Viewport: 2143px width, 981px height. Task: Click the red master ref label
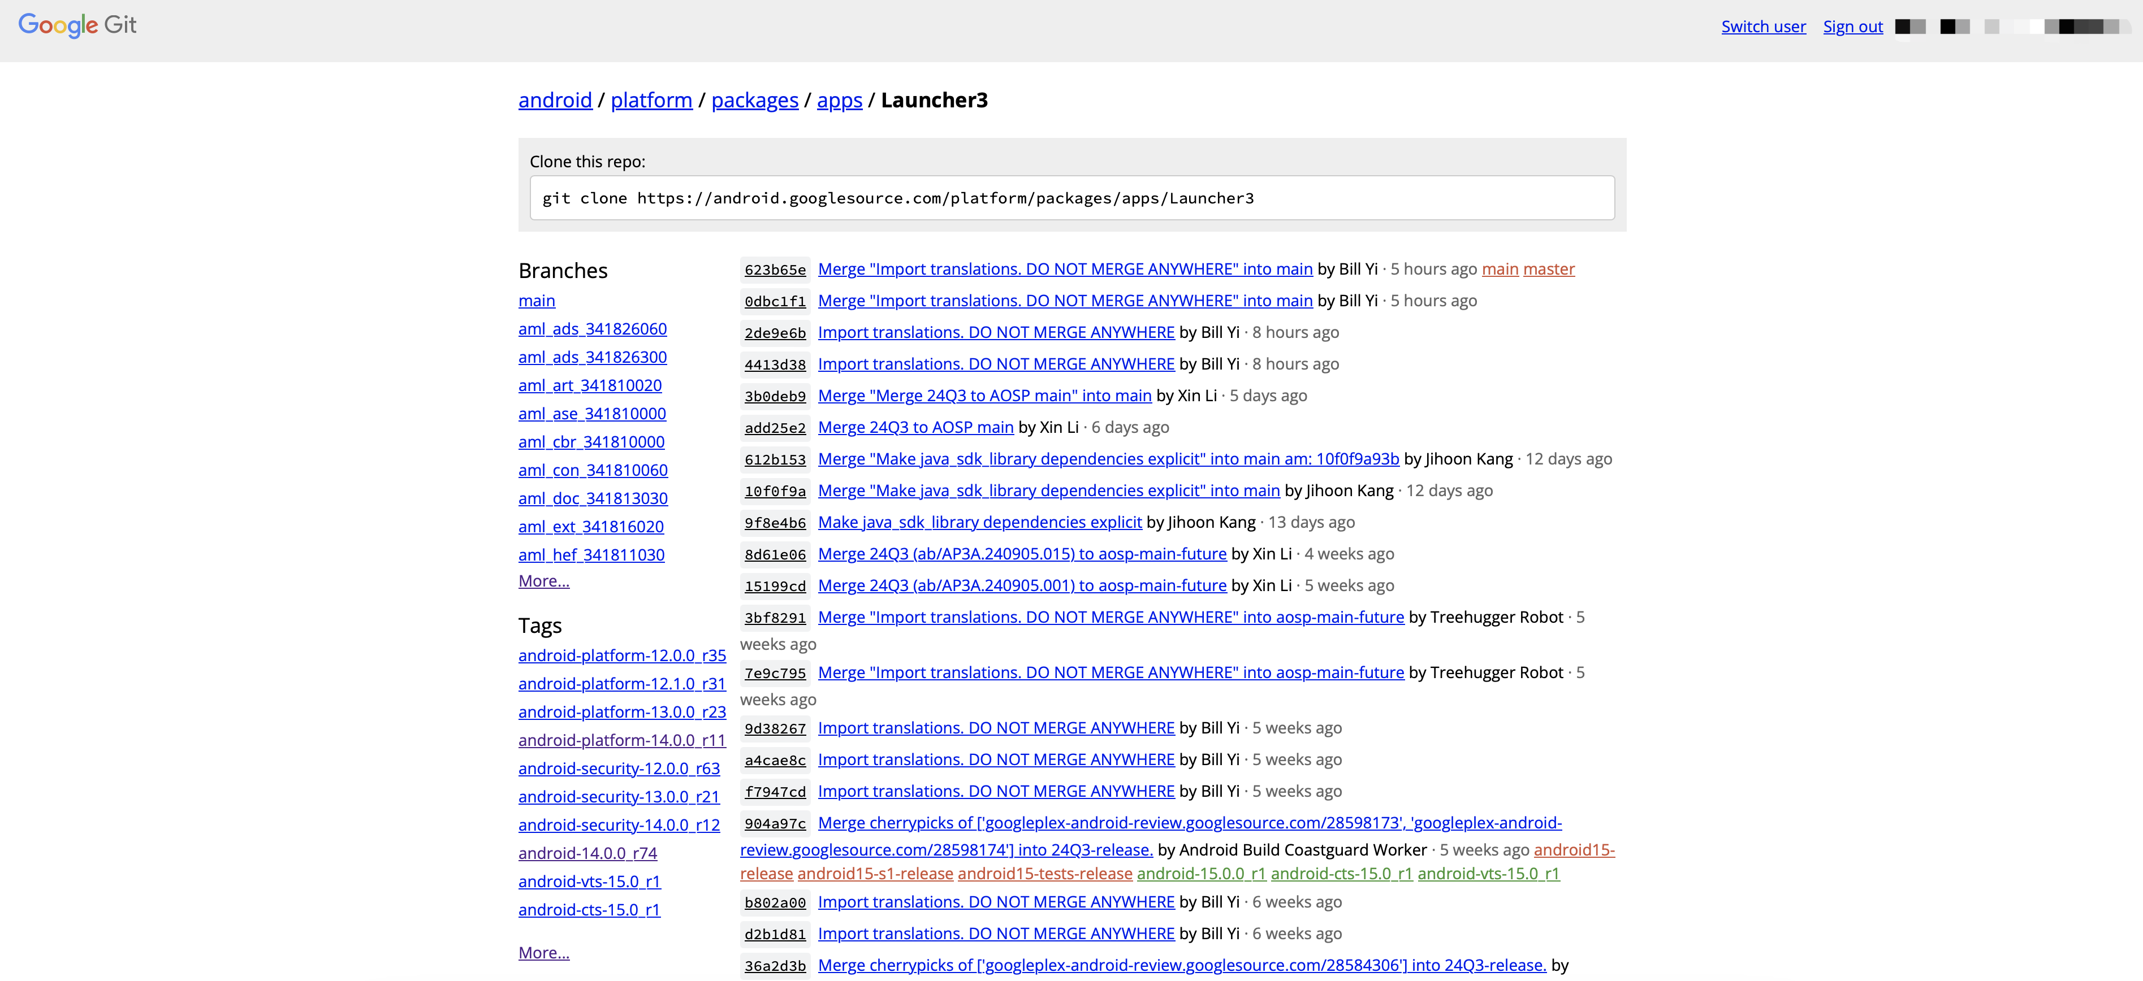[x=1549, y=270]
